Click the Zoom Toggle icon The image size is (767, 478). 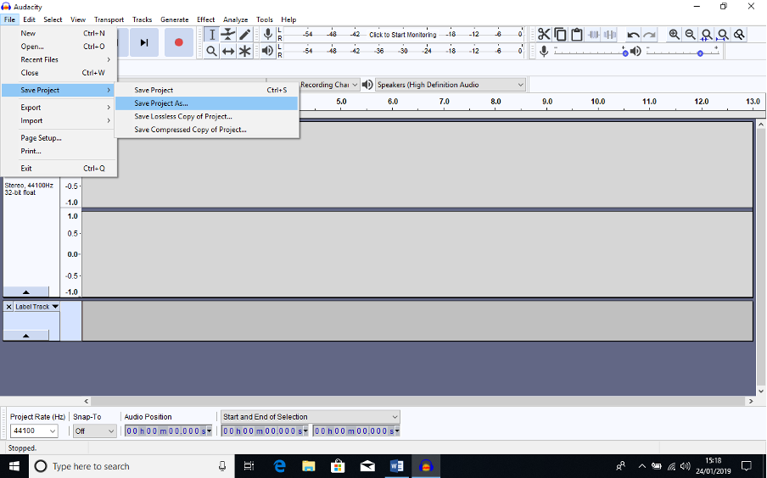pyautogui.click(x=739, y=34)
